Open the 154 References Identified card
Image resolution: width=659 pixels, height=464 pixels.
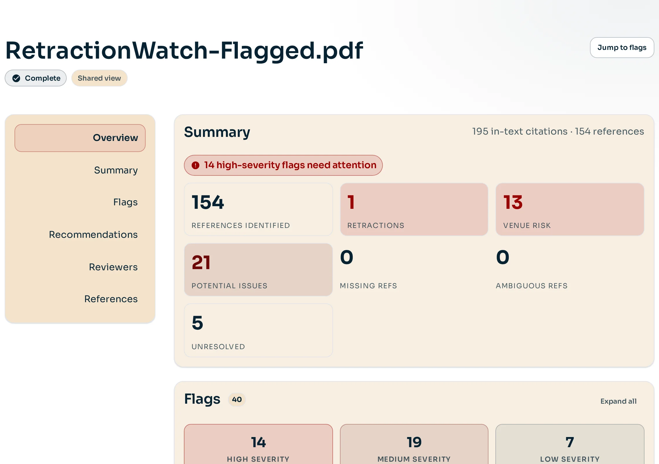pos(258,209)
